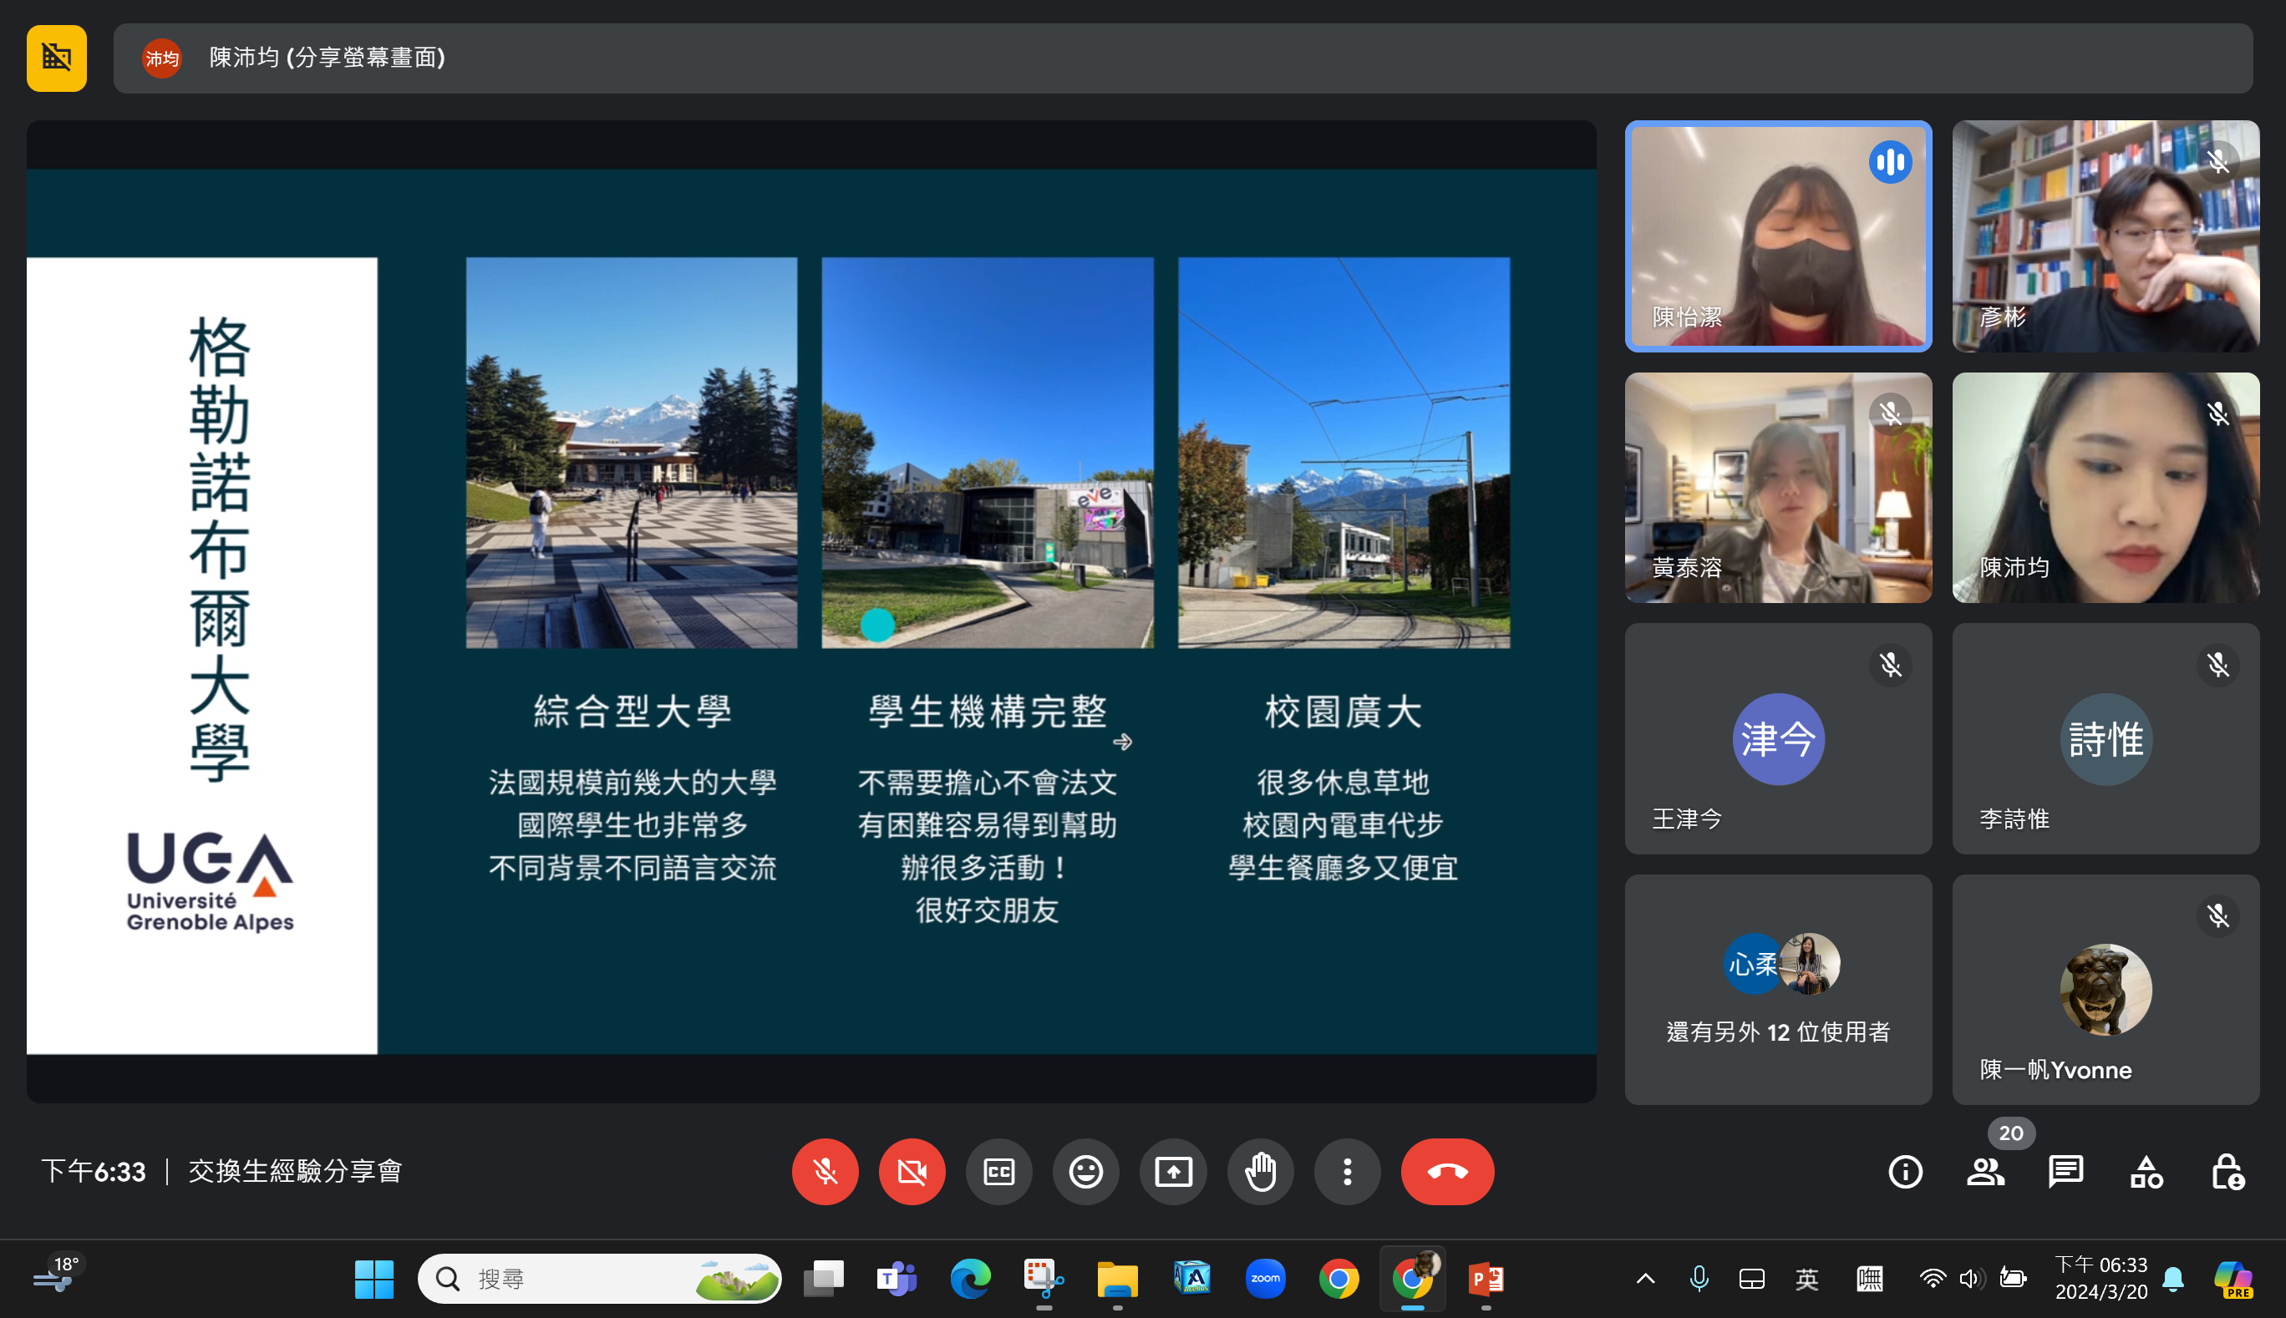Viewport: 2286px width, 1318px height.
Task: Open Zoom app from taskbar
Action: pos(1265,1279)
